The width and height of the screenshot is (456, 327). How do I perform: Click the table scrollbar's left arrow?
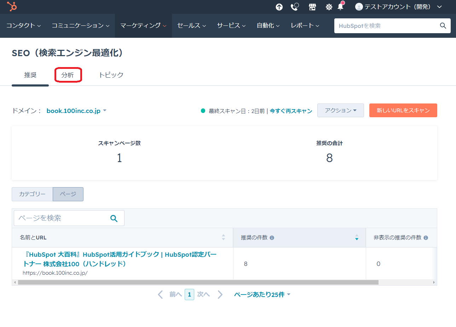[x=15, y=283]
